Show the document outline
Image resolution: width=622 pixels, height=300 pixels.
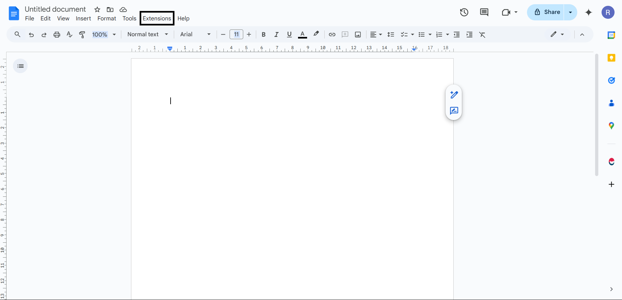pyautogui.click(x=20, y=66)
